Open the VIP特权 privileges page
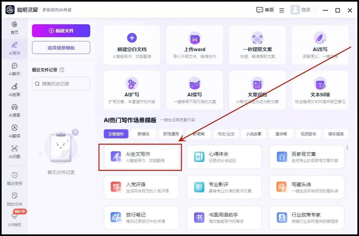Viewport: 359px width, 236px height. pos(15,220)
